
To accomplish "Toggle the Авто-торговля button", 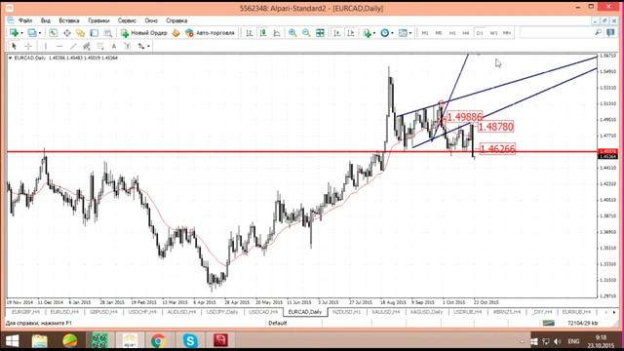I will (x=210, y=33).
